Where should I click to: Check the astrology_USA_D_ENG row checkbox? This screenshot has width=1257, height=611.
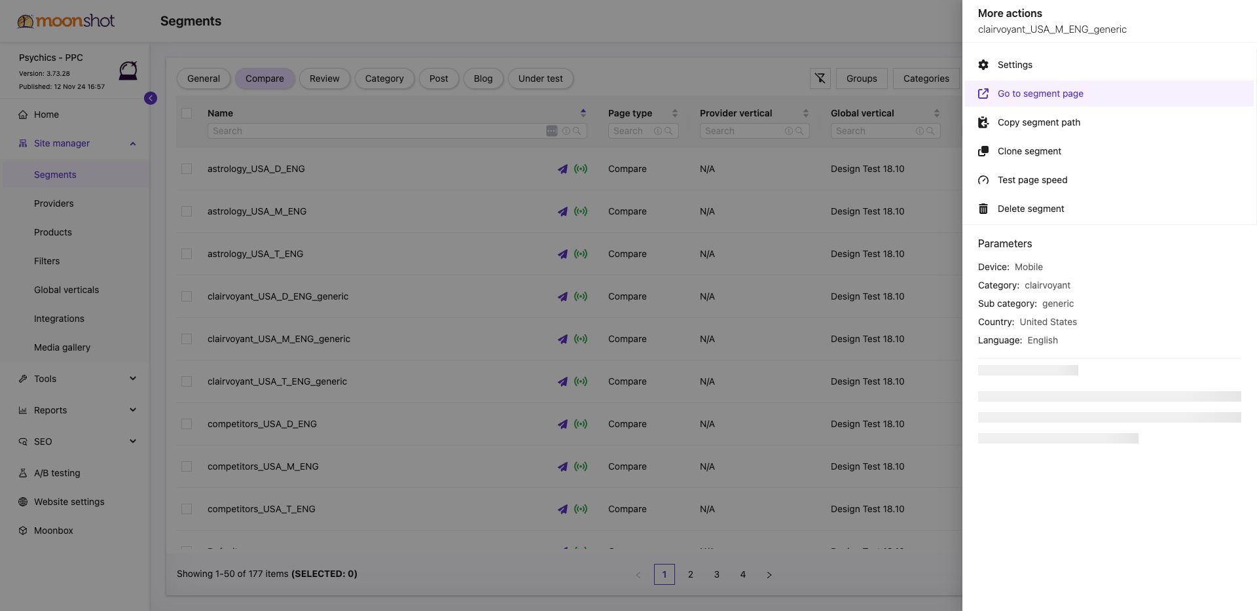point(187,169)
